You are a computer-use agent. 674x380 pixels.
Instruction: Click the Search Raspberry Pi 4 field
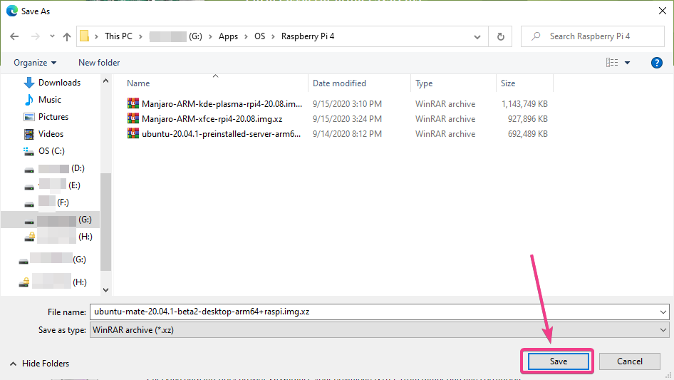coord(592,36)
